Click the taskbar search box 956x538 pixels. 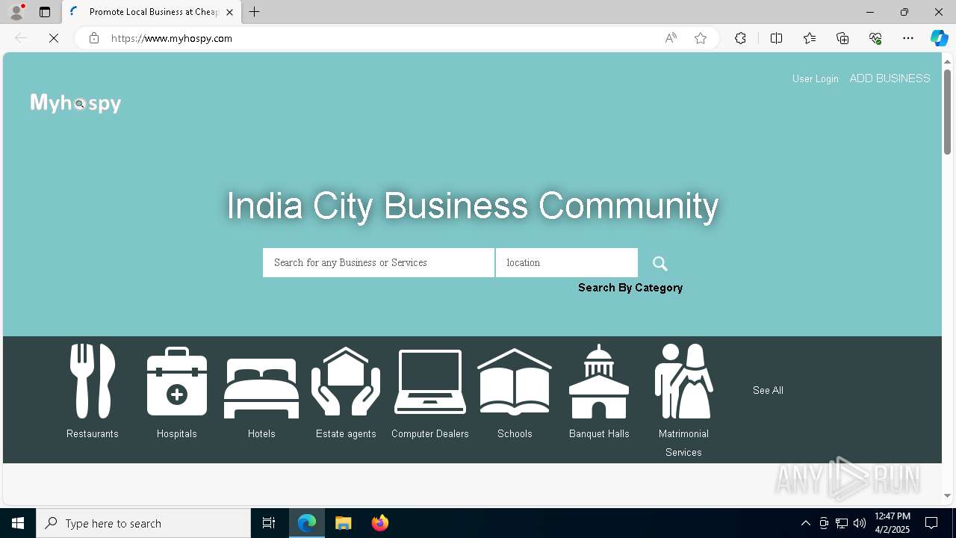(143, 523)
